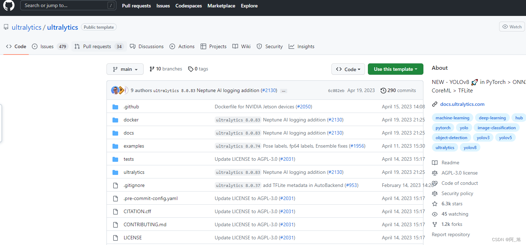Click the link icon beside docs.ultralytics.com
The height and width of the screenshot is (245, 526).
coord(435,104)
